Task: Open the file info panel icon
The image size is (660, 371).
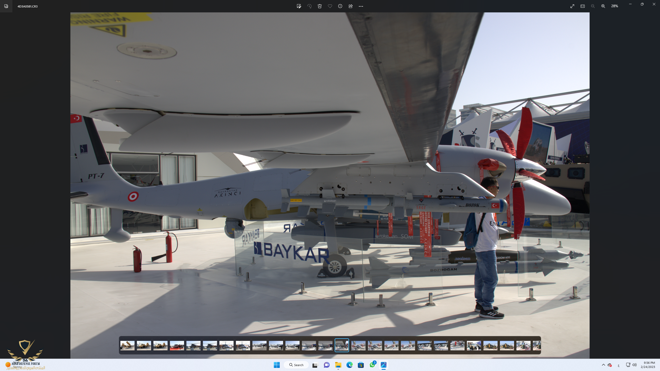Action: 340,6
